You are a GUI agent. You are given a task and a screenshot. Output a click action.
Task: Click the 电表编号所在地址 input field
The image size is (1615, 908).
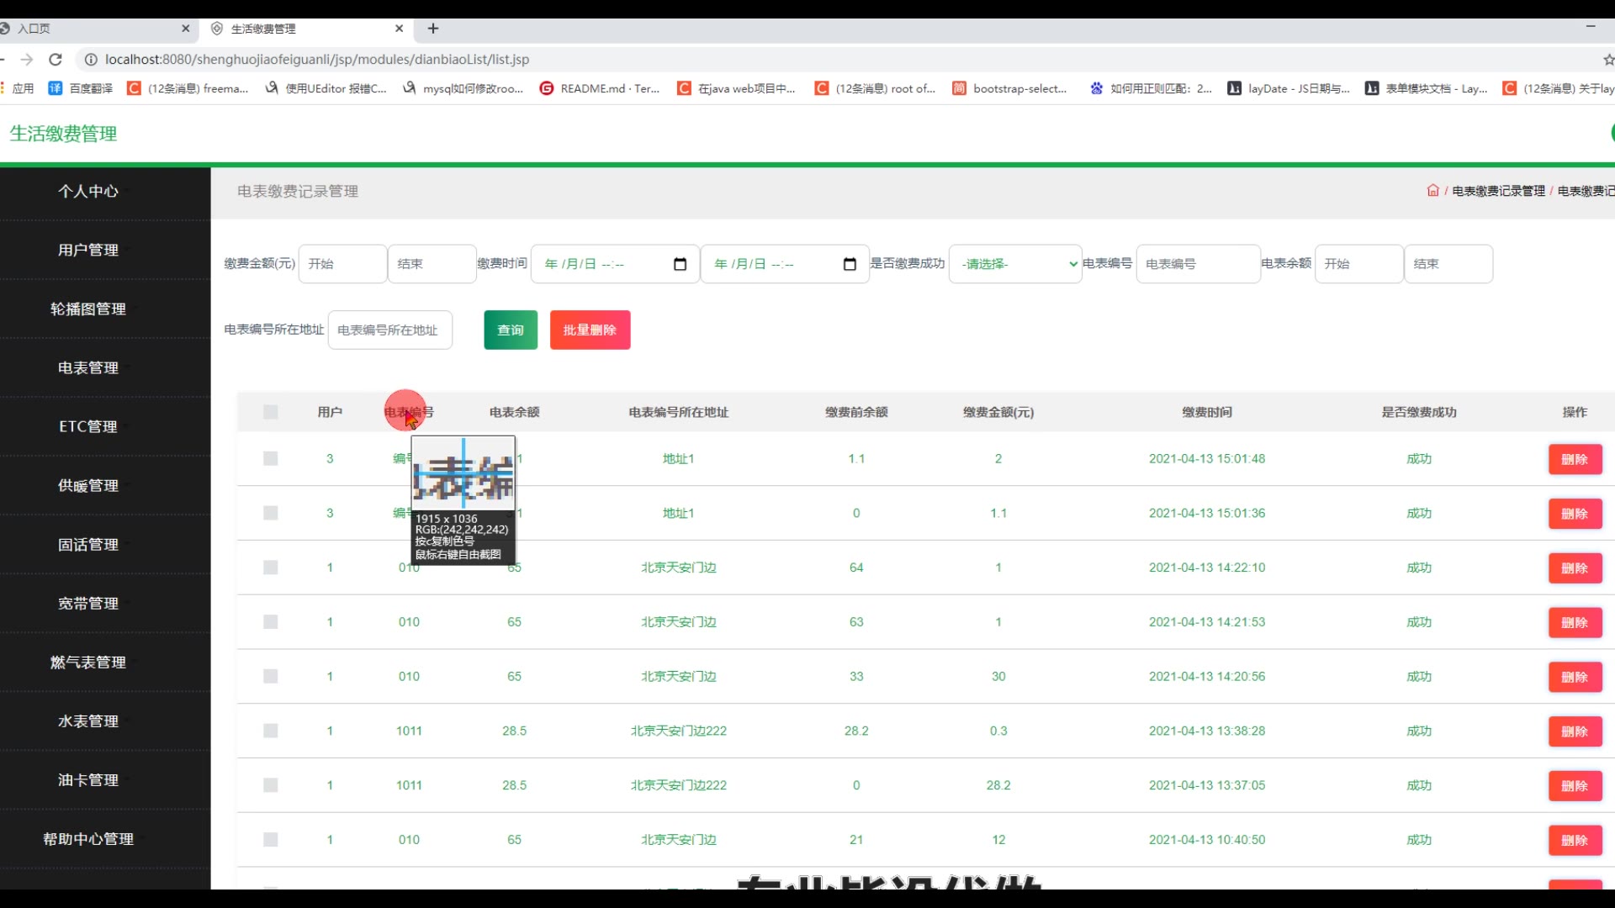pos(389,330)
